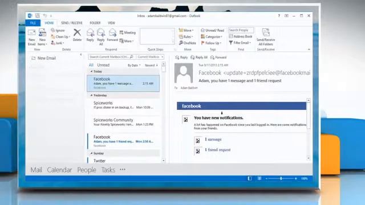Click the Outlook icon in title bar
This screenshot has height=205, width=365.
tap(30, 15)
